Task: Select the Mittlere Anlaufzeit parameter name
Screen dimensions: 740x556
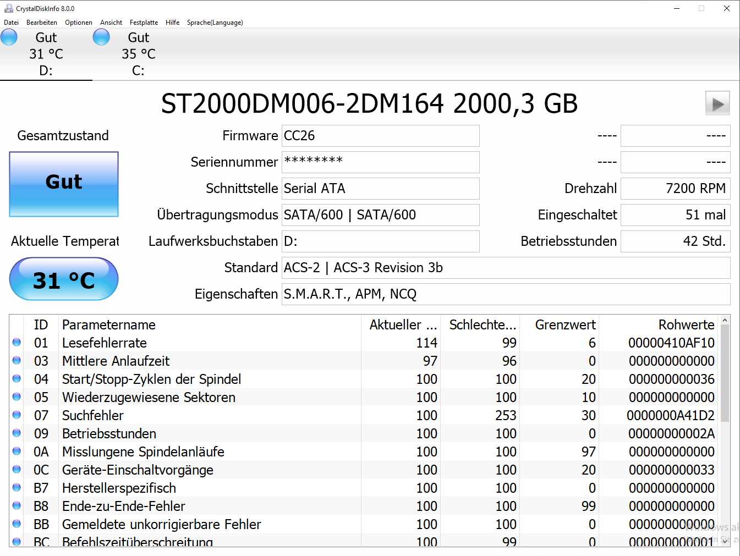Action: [116, 361]
